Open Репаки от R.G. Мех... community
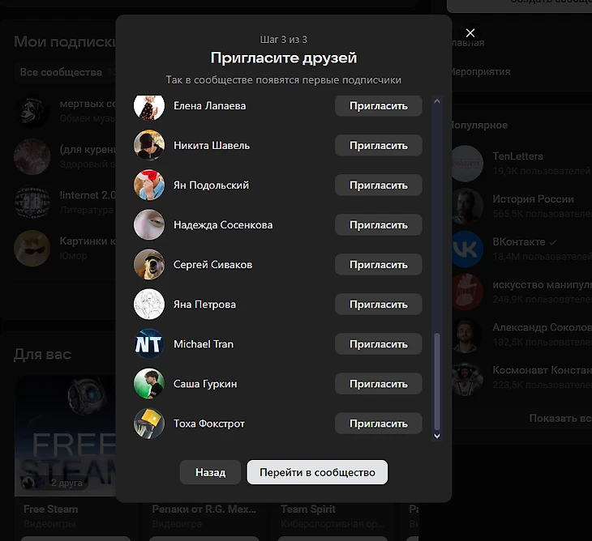This screenshot has width=592, height=541. (204, 509)
